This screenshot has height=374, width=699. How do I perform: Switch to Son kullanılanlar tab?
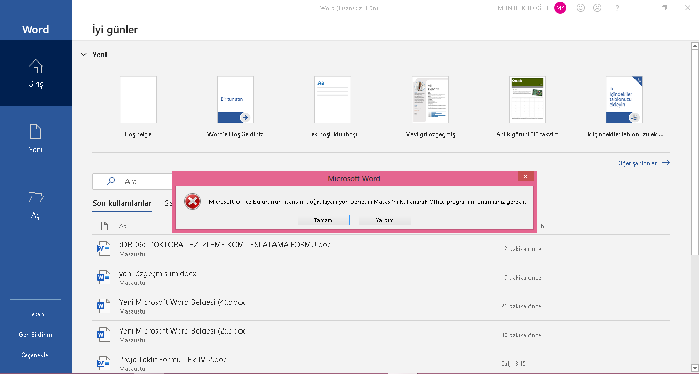tap(122, 203)
